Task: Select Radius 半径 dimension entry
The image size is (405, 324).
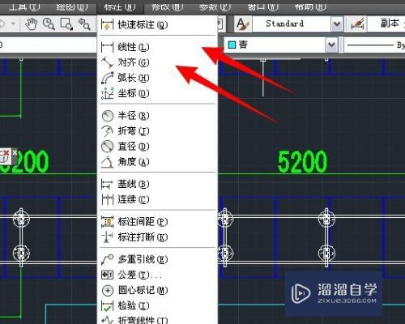Action: pos(157,116)
